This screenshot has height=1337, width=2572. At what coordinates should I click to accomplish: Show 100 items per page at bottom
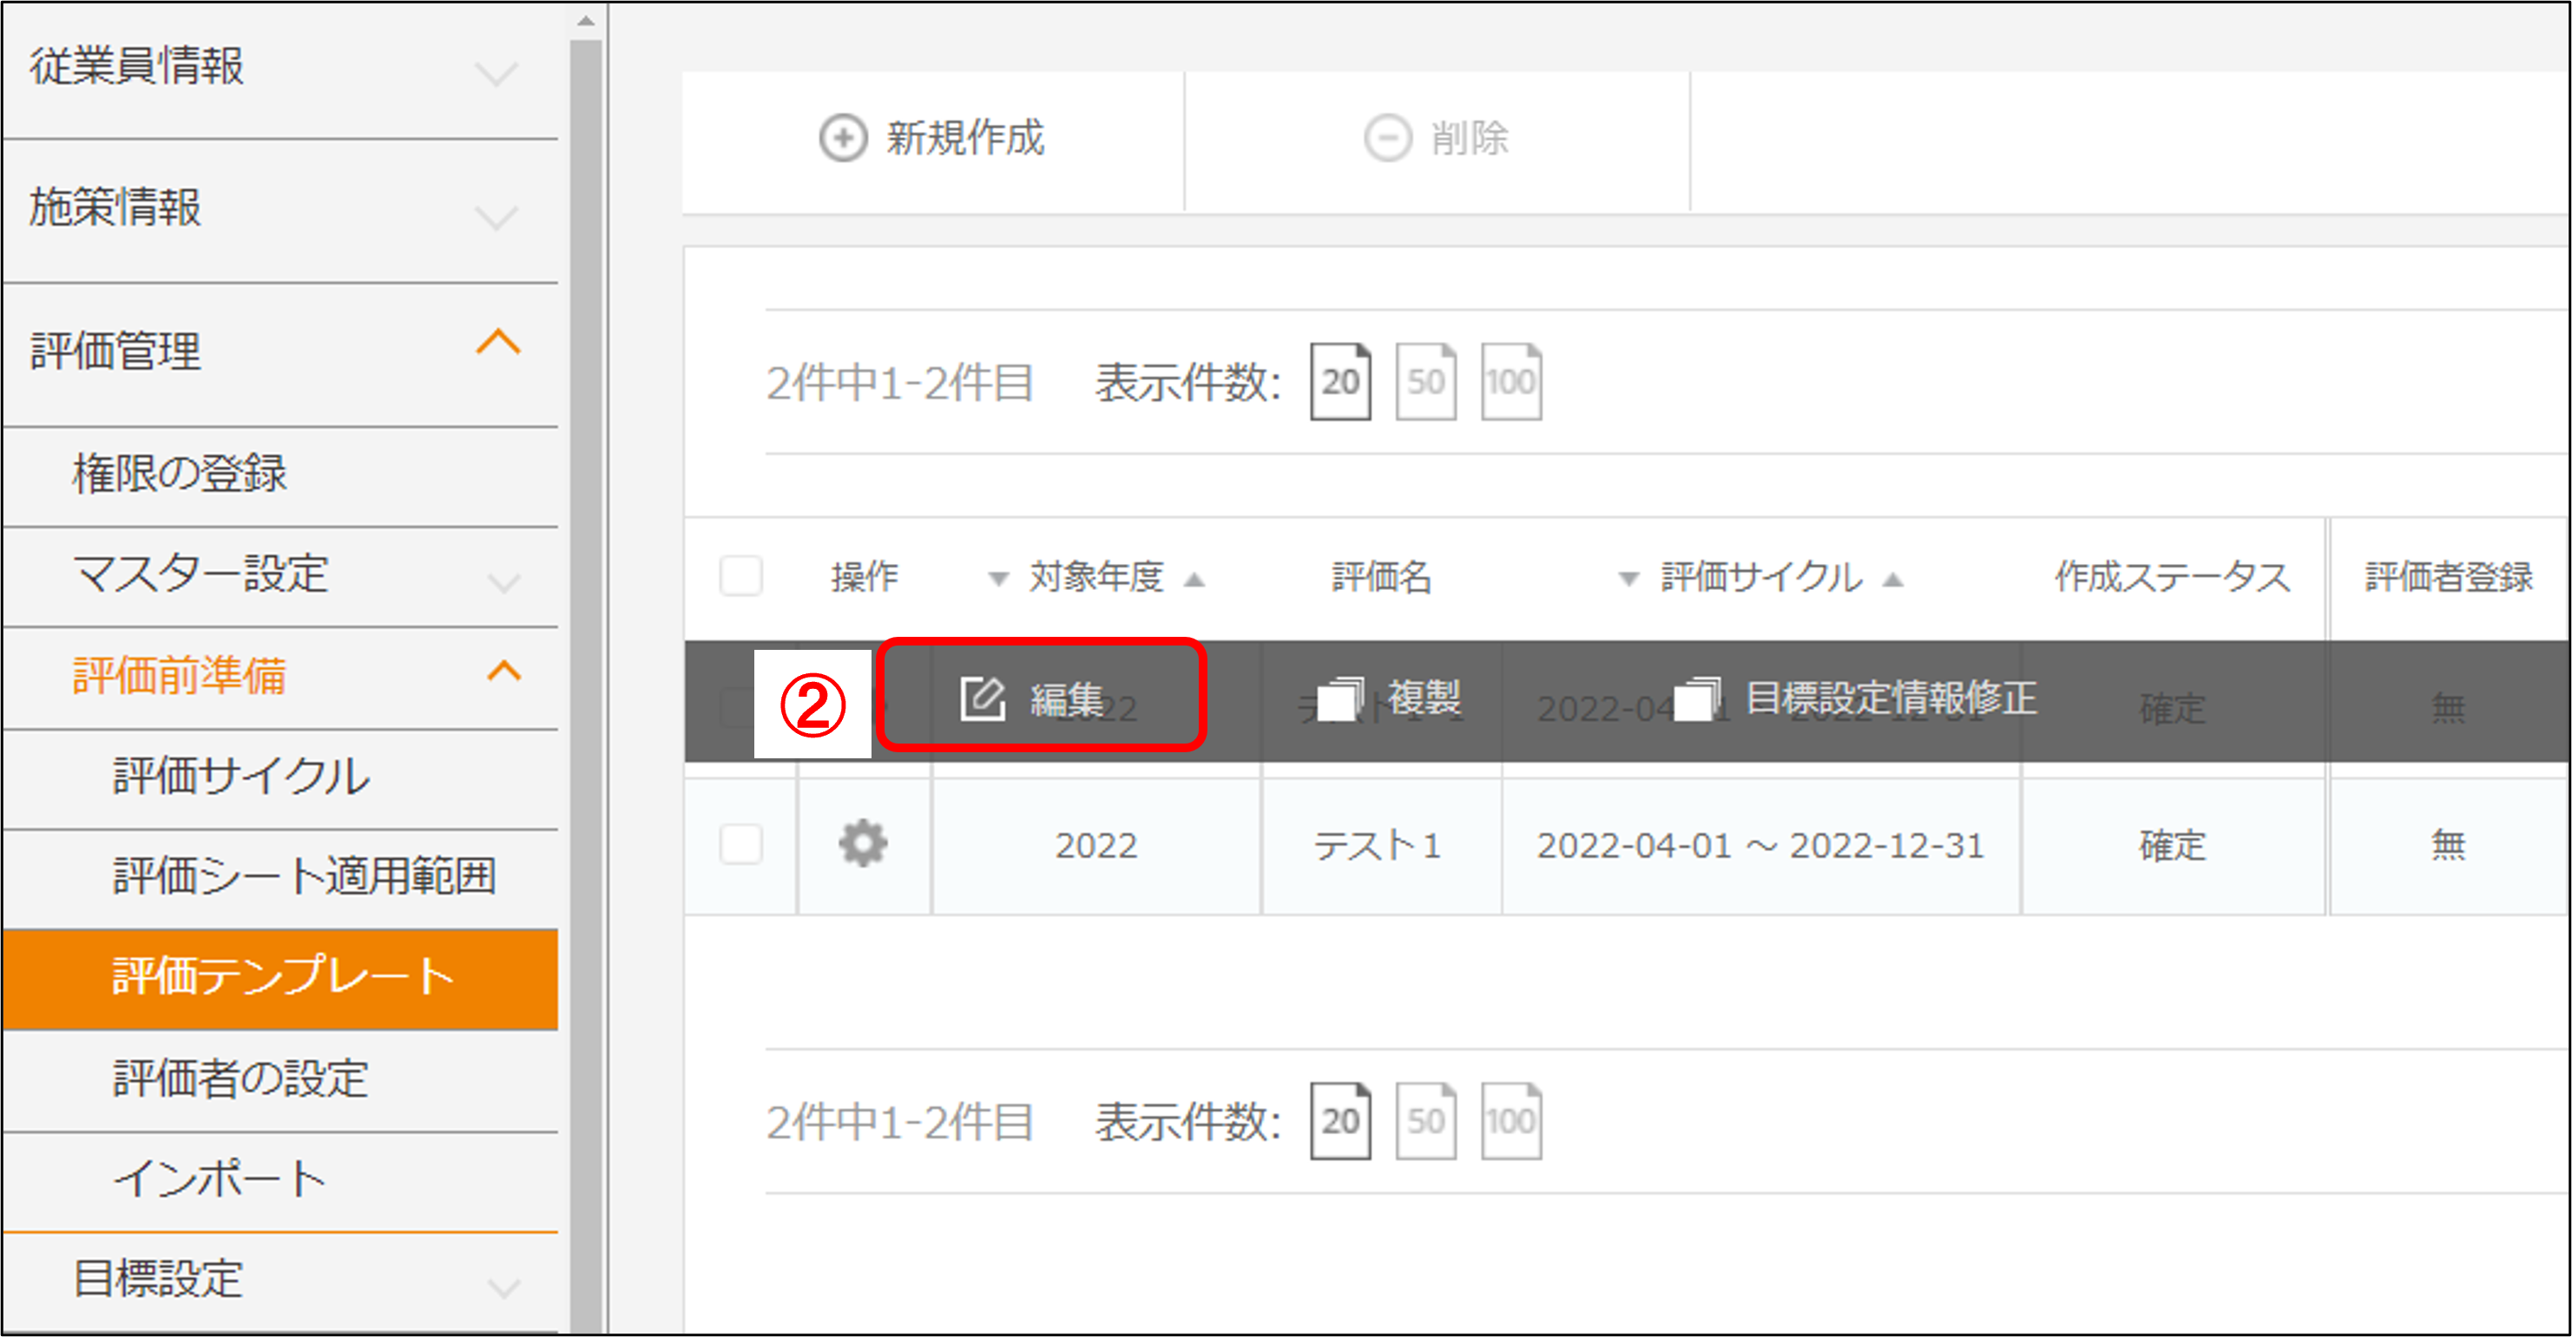click(1510, 1120)
